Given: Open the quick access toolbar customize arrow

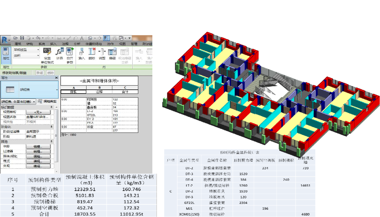Looking at the screenshot, I should coord(129,38).
